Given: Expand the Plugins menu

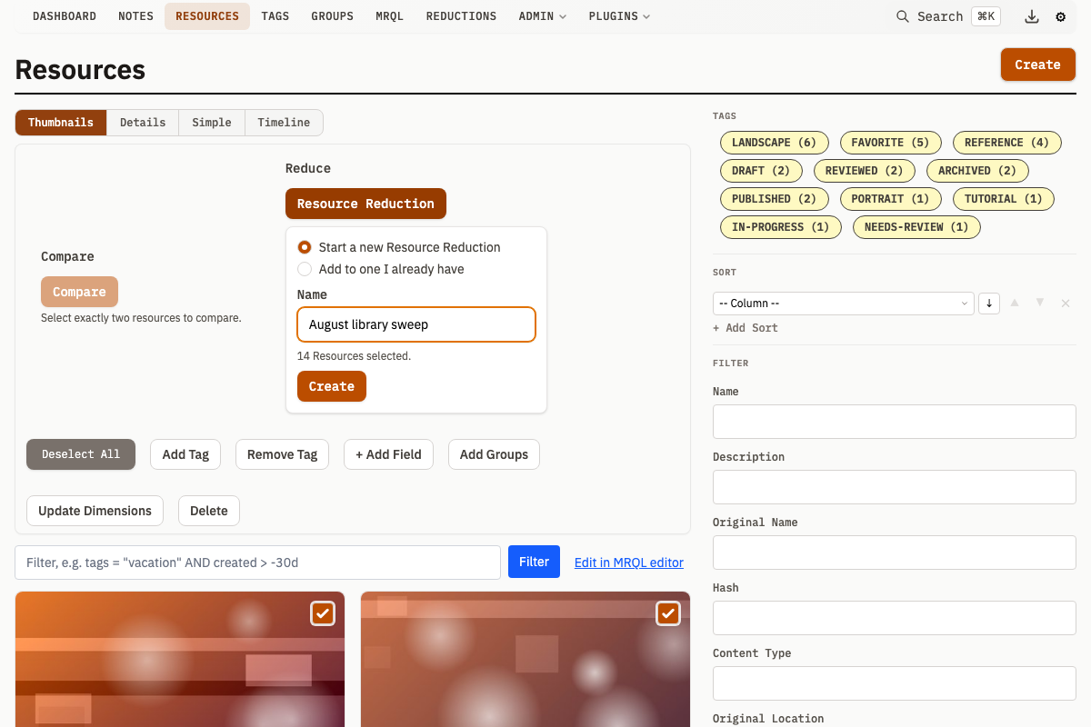Looking at the screenshot, I should [x=619, y=16].
